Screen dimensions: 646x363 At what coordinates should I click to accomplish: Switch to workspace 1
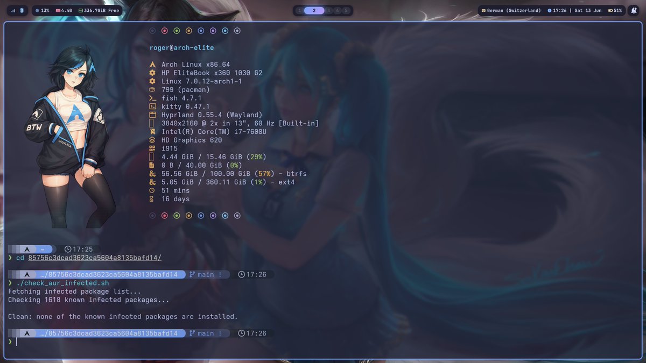click(299, 10)
